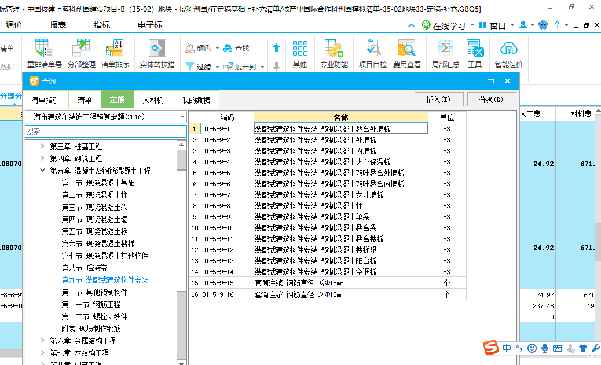Click the 插入(I) button
The height and width of the screenshot is (365, 601).
point(439,99)
